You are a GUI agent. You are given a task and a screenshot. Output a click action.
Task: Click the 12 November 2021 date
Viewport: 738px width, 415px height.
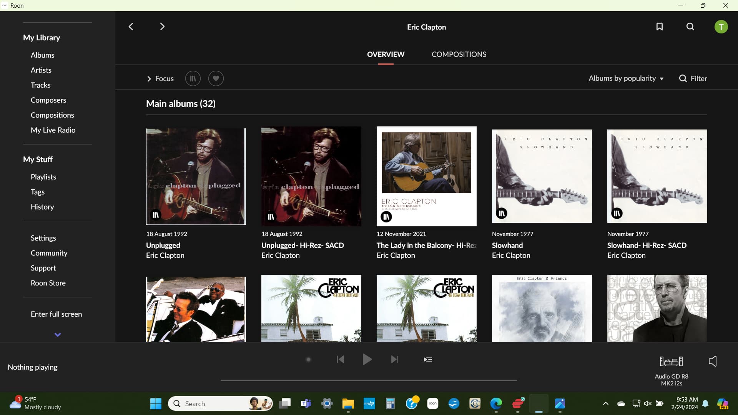pyautogui.click(x=401, y=234)
